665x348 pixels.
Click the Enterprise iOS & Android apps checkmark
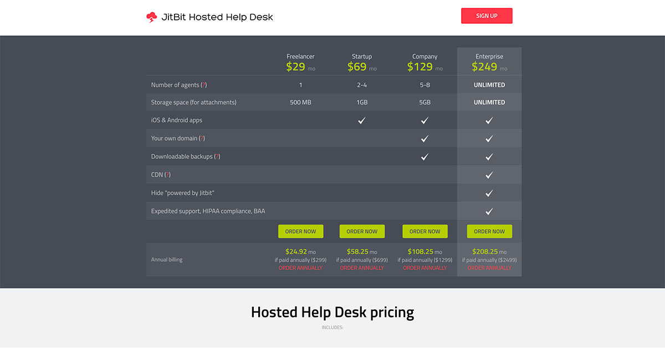pyautogui.click(x=489, y=120)
